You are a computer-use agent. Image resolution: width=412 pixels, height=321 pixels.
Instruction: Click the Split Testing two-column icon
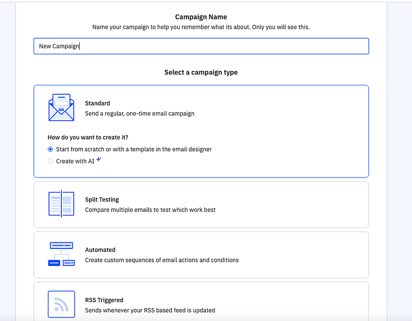click(x=61, y=204)
